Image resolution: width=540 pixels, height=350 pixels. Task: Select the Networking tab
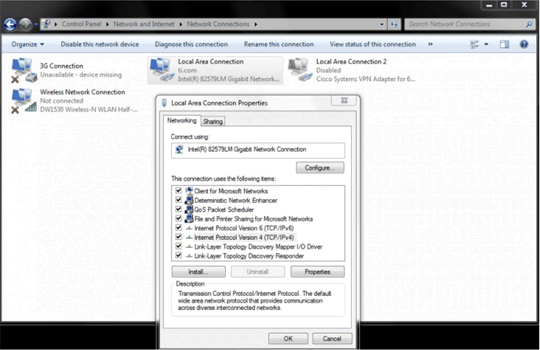181,120
